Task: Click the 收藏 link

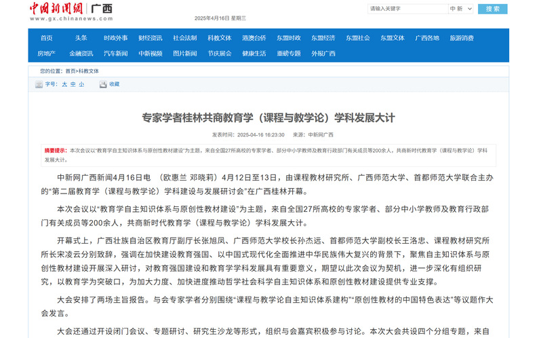Action: pos(114,84)
